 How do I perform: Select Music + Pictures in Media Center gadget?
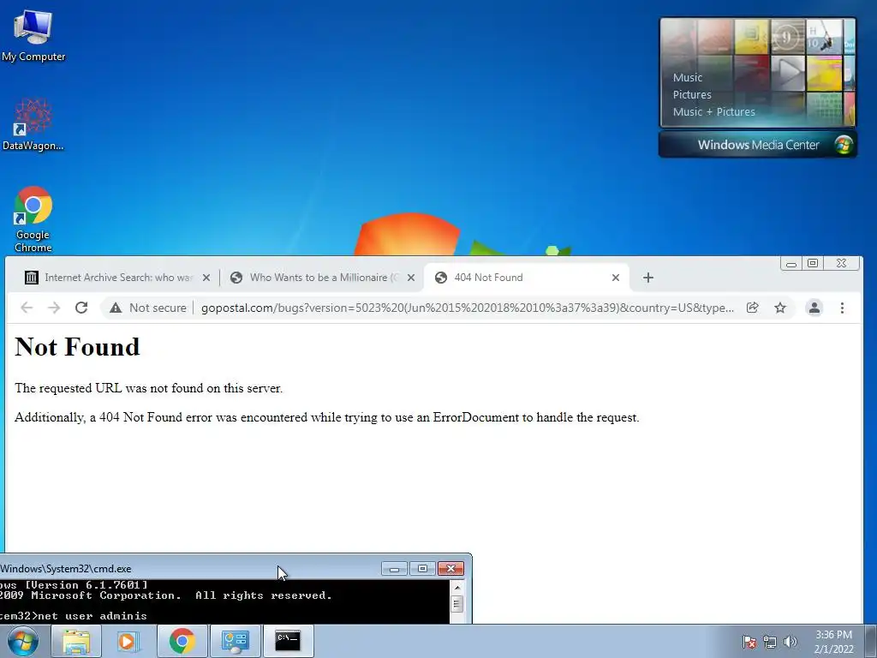[713, 112]
